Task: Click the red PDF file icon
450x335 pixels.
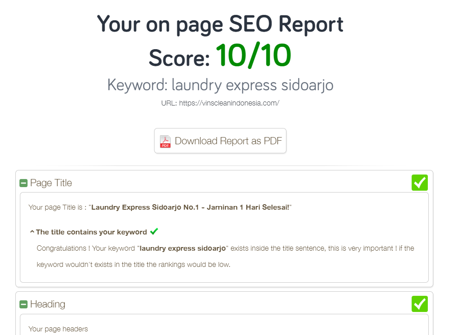Action: 165,141
